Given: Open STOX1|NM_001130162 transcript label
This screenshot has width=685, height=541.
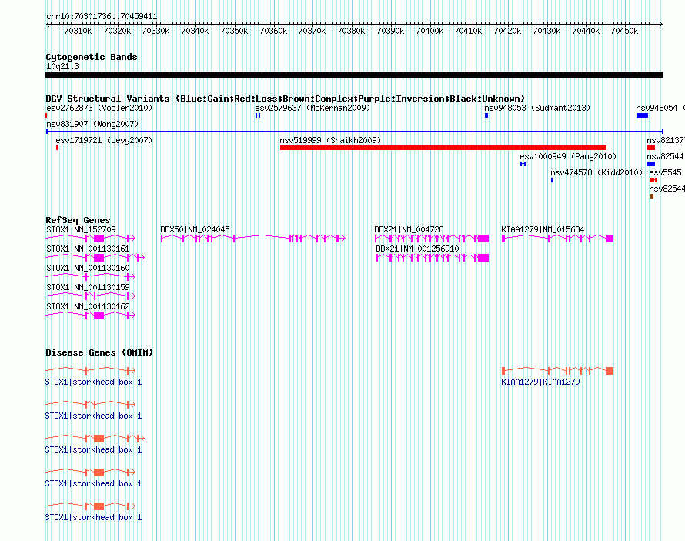Looking at the screenshot, I should (88, 306).
